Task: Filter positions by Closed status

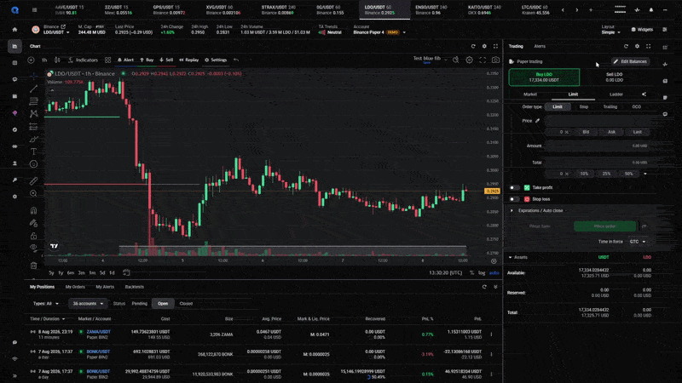Action: click(x=186, y=304)
